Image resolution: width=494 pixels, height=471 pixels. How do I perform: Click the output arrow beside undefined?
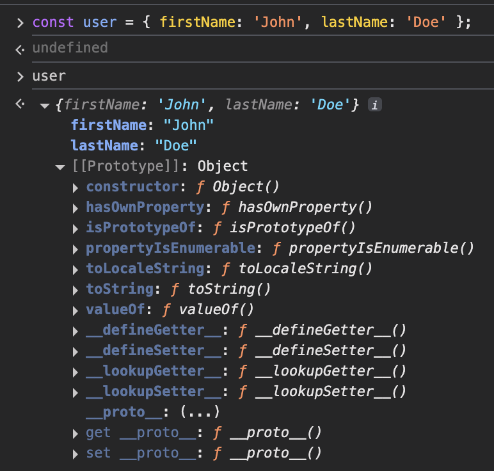[20, 49]
